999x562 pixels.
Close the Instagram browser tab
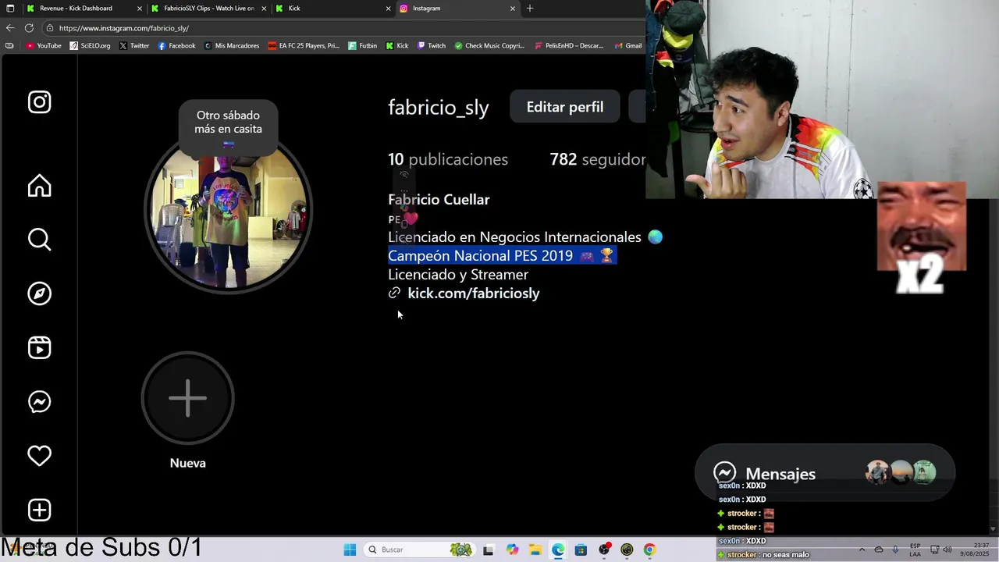[513, 8]
